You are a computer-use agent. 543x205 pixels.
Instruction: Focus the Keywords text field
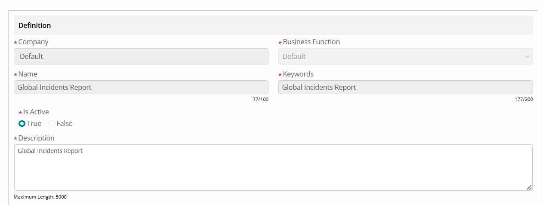pos(405,87)
